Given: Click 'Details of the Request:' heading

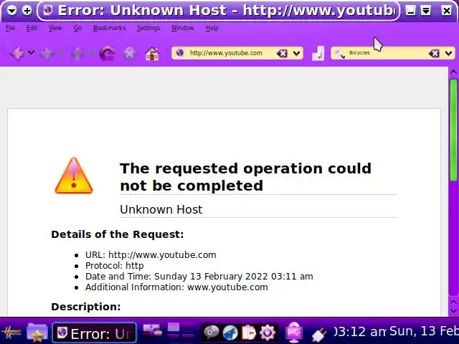Looking at the screenshot, I should [118, 234].
